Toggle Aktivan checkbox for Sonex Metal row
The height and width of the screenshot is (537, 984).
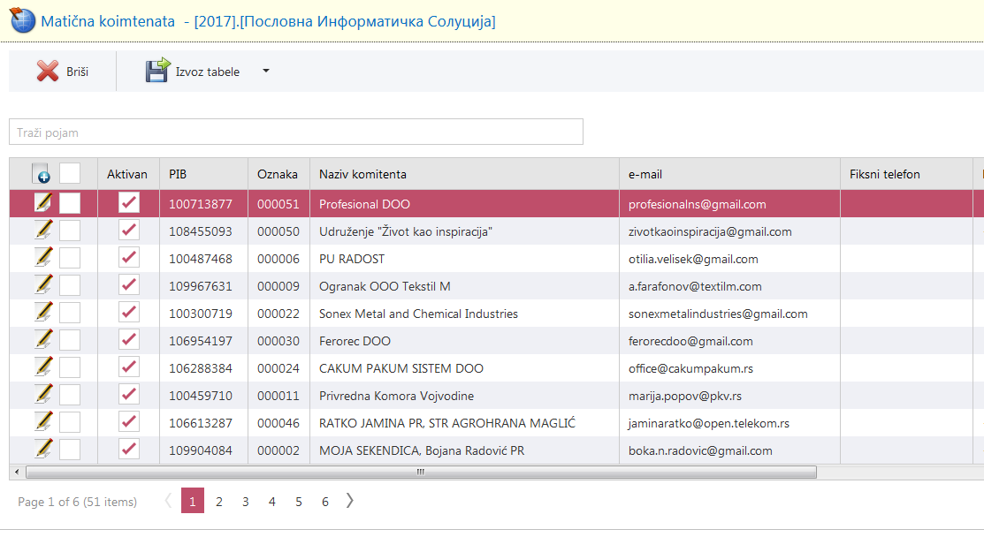(129, 314)
